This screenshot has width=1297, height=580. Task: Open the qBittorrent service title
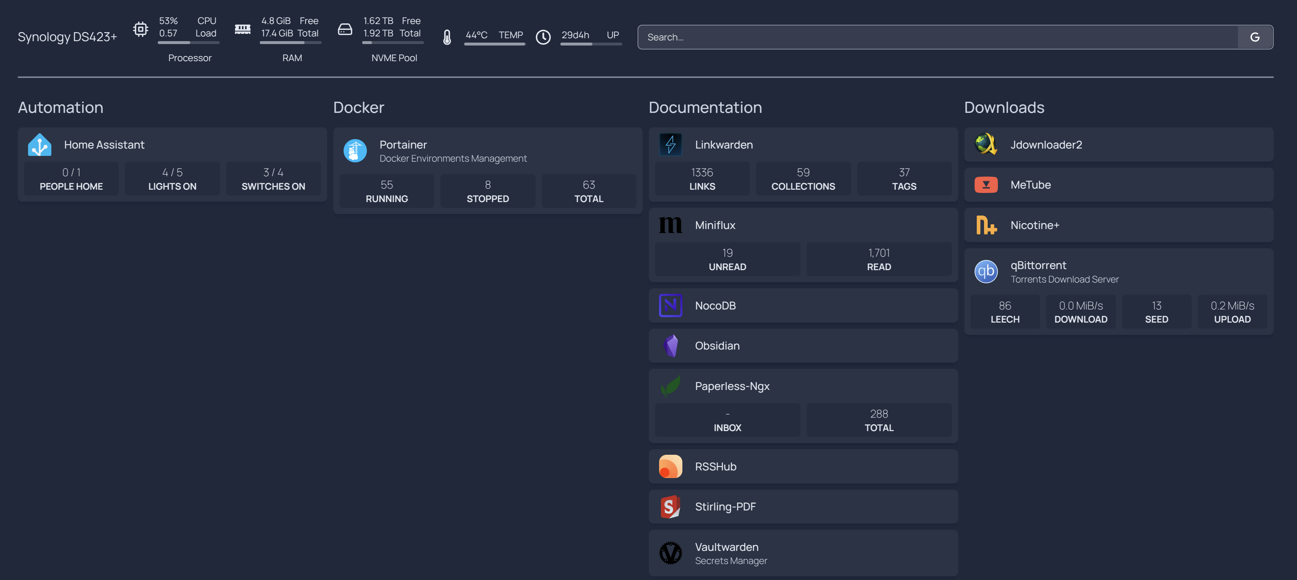coord(1038,265)
